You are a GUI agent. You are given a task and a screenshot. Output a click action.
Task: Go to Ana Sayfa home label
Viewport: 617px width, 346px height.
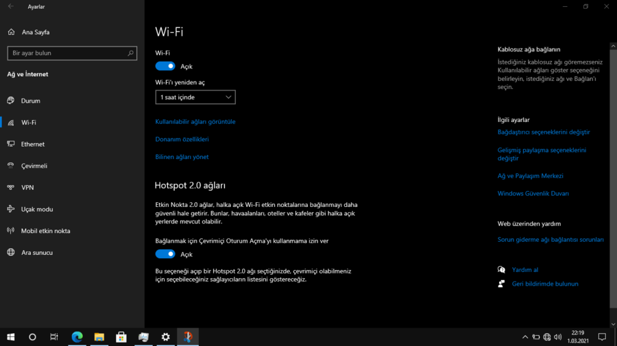tap(36, 32)
